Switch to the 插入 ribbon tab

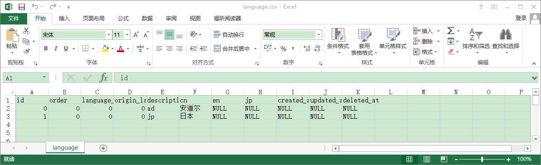pos(64,18)
